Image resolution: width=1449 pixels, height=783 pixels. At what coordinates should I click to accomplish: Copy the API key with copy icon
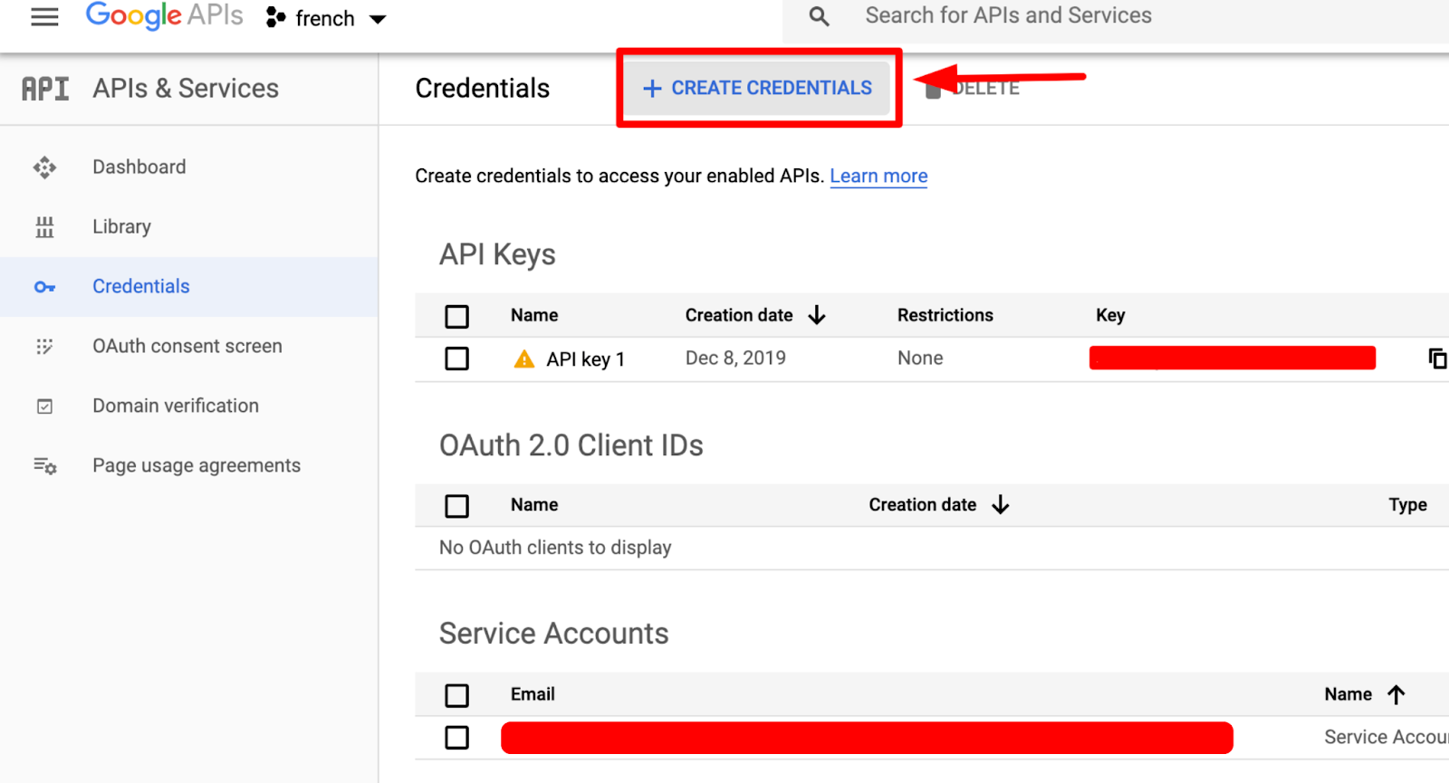click(1437, 358)
